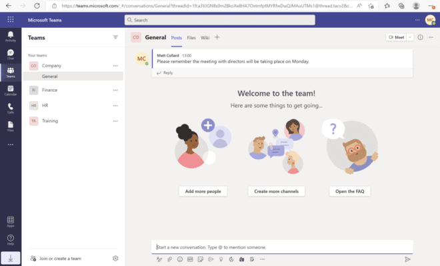Go back in browser

pyautogui.click(x=9, y=5)
